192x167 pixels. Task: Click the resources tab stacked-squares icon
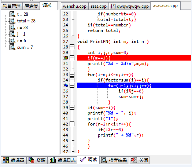(32, 160)
